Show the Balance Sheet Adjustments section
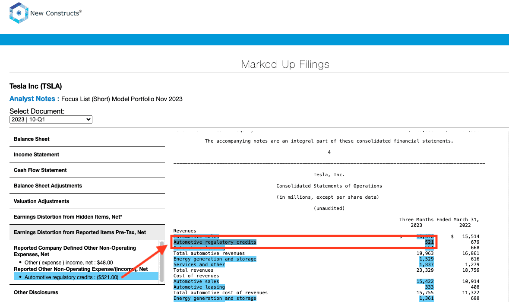509x302 pixels. click(x=87, y=186)
